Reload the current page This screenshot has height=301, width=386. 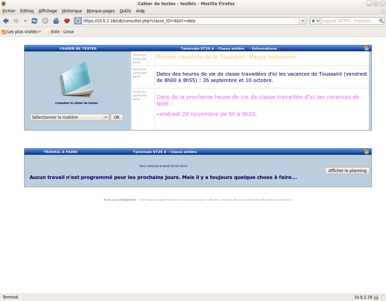tap(34, 21)
